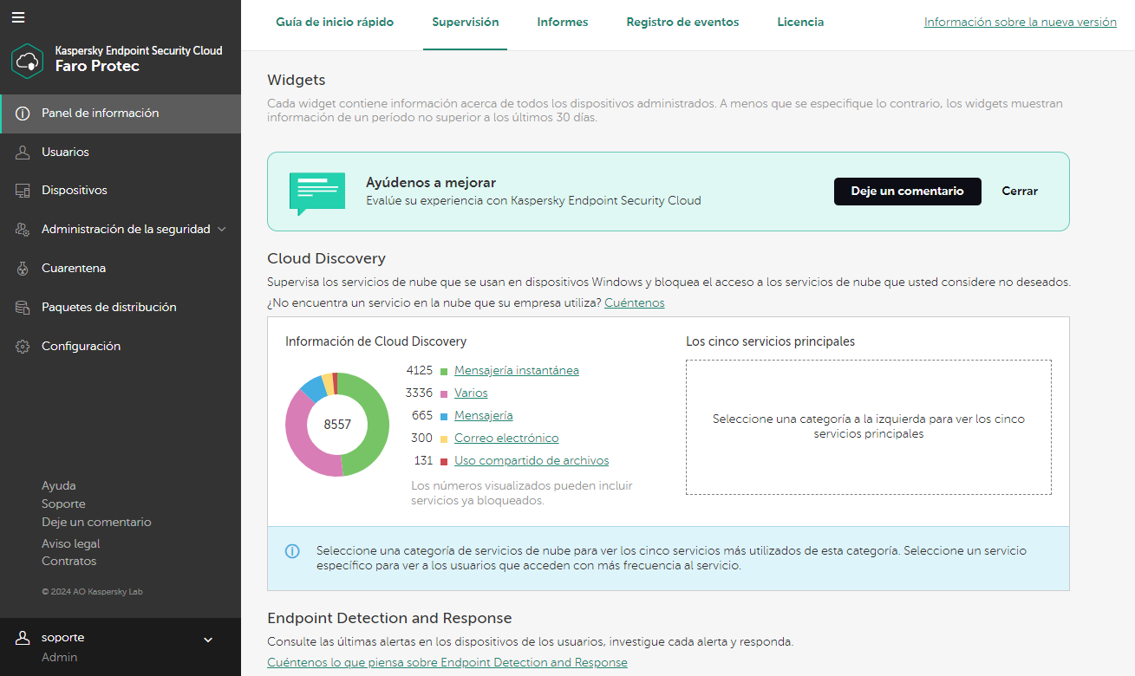Open Panel de información in sidebar
Image resolution: width=1135 pixels, height=676 pixels.
121,114
